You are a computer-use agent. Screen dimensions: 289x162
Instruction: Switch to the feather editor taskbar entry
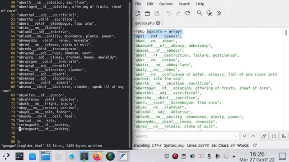[x=123, y=156]
